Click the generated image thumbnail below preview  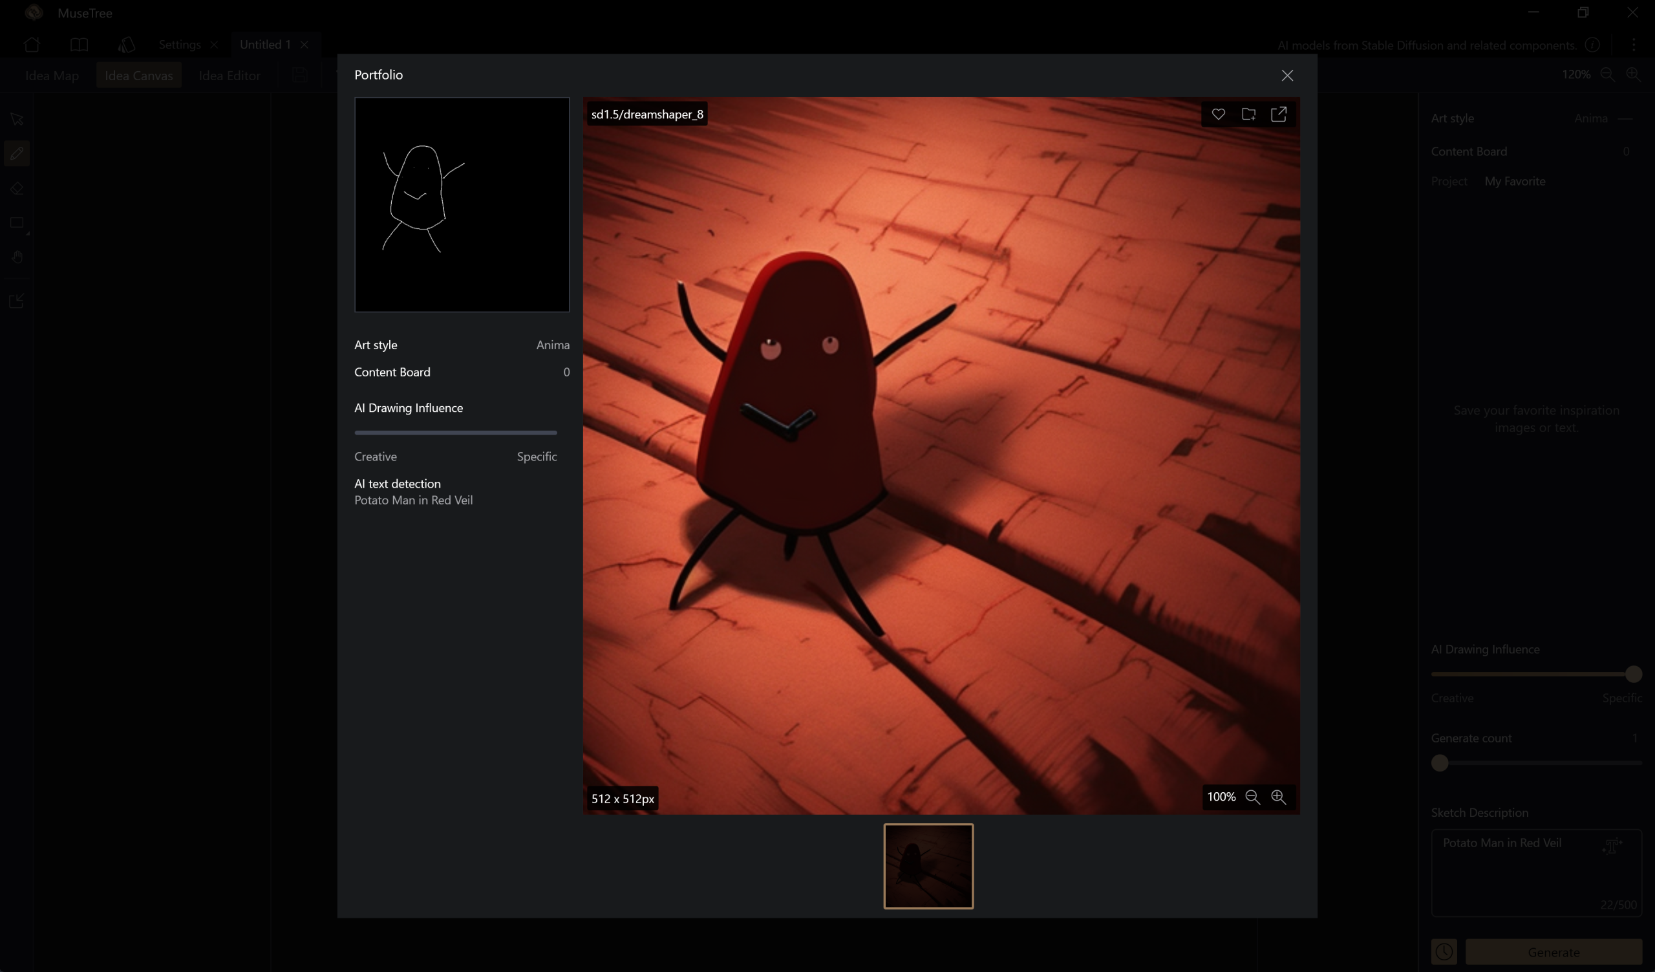[x=928, y=865]
